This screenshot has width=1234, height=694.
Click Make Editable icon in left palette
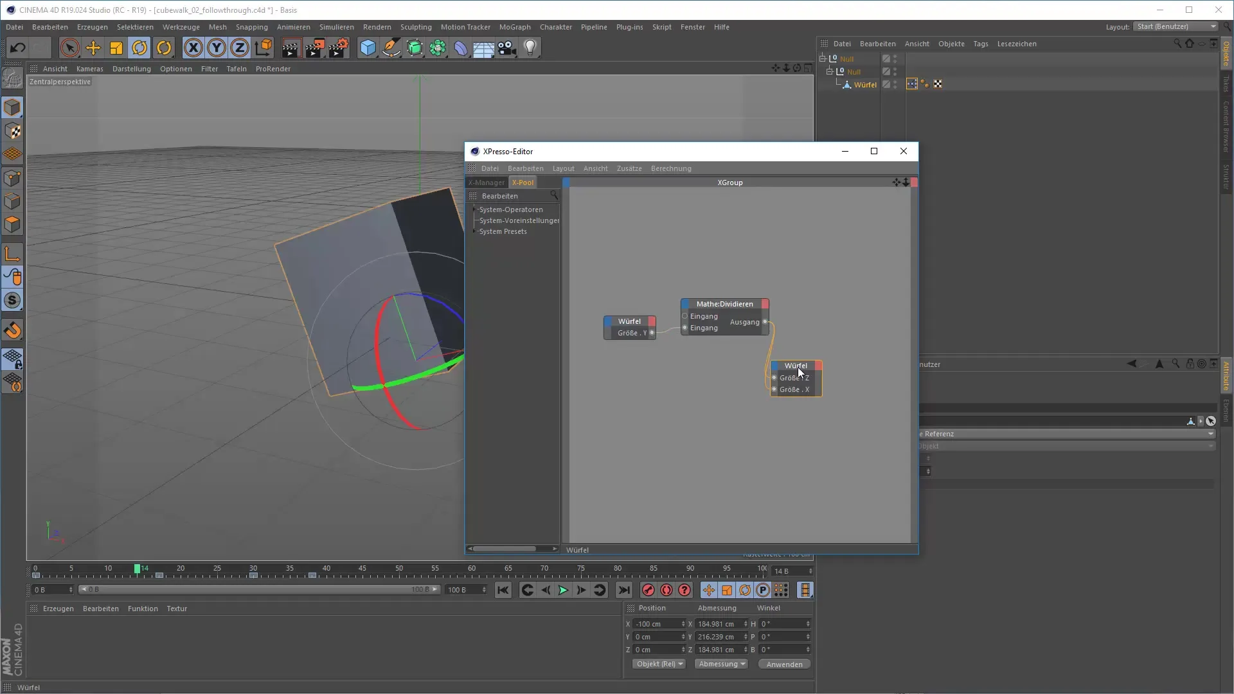tap(12, 78)
